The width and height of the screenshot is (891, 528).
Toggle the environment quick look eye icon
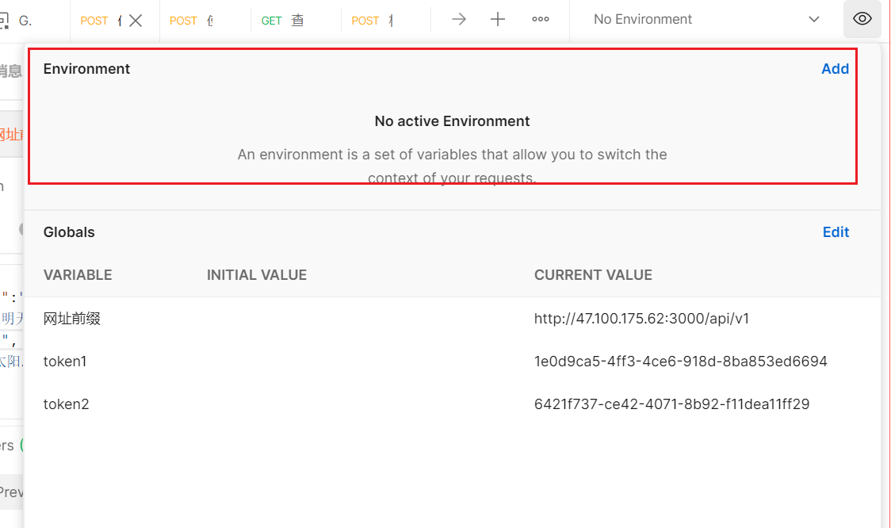pos(862,20)
